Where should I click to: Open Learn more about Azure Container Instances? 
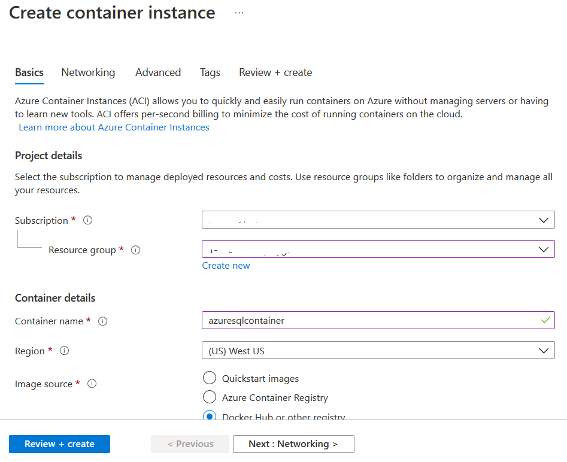point(114,127)
